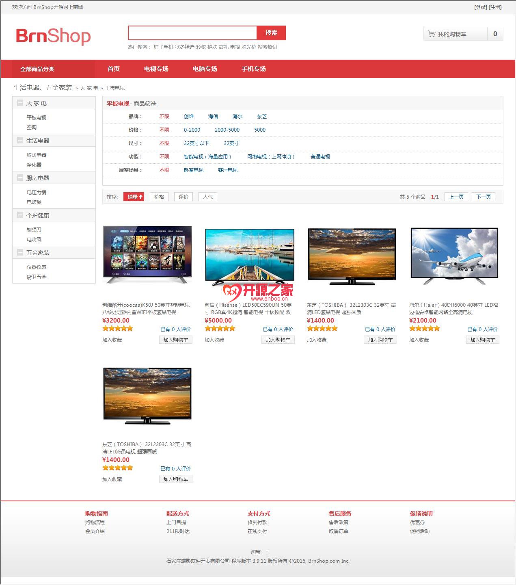Sort products by 人气
This screenshot has width=516, height=585.
click(x=208, y=197)
